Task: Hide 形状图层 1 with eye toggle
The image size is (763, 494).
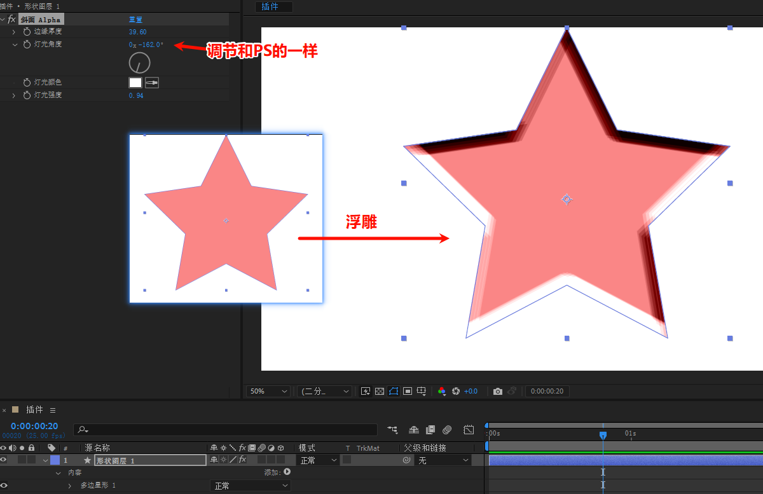Action: [4, 460]
